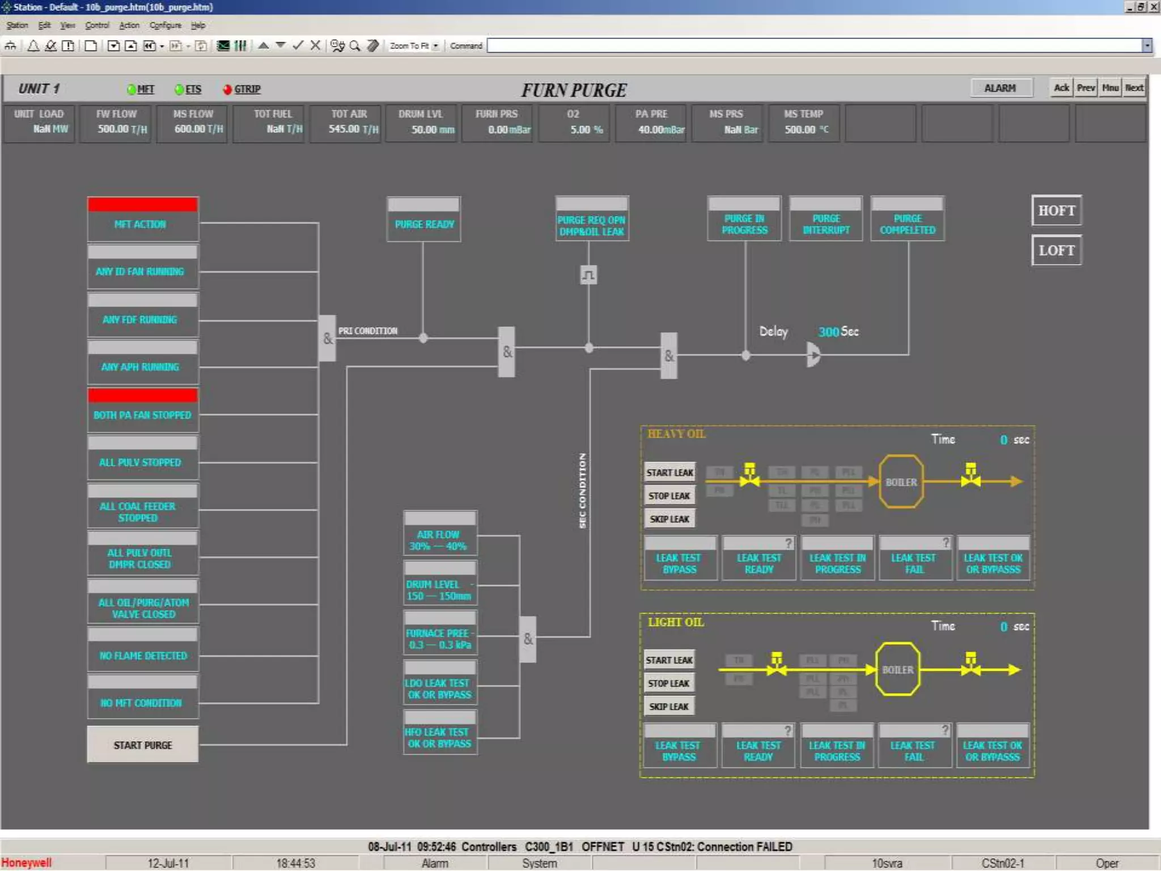Open the Zoom To Fit dropdown
Image resolution: width=1161 pixels, height=871 pixels.
tap(435, 46)
